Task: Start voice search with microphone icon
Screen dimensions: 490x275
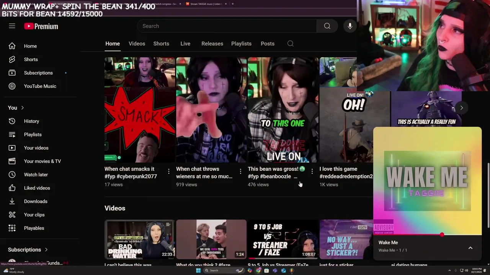Action: click(x=350, y=26)
